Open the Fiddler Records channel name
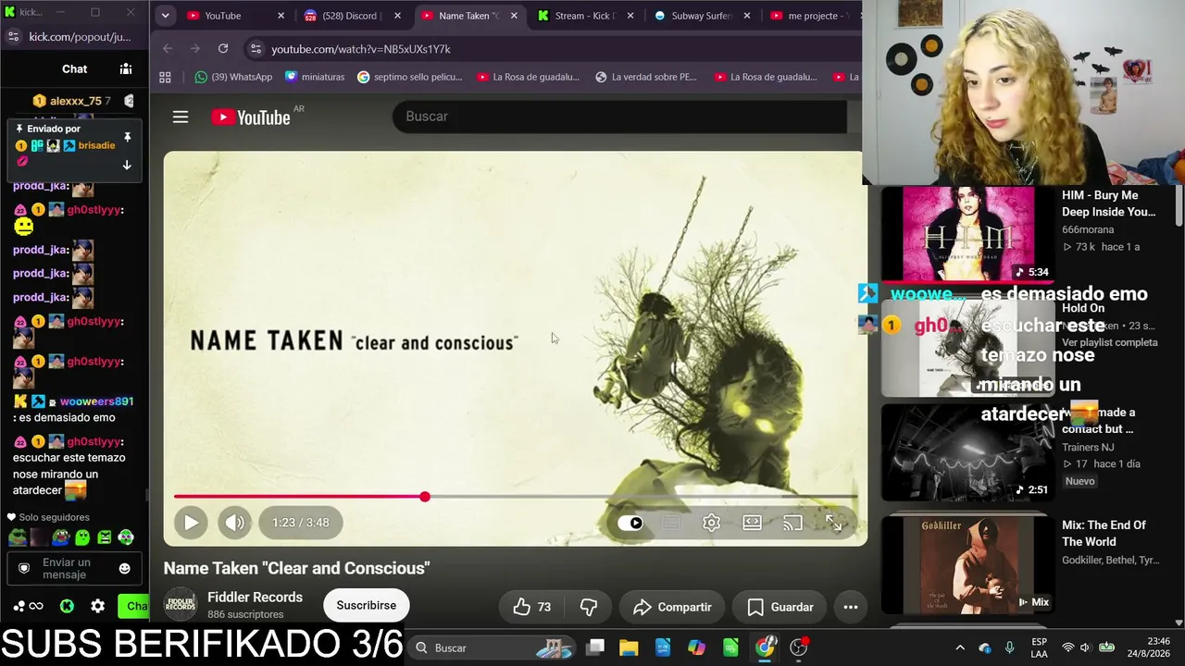 tap(255, 598)
